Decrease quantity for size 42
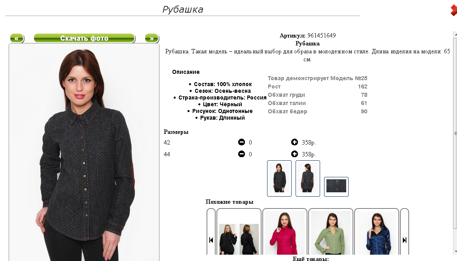Viewport: 457px width, 261px height. (241, 142)
